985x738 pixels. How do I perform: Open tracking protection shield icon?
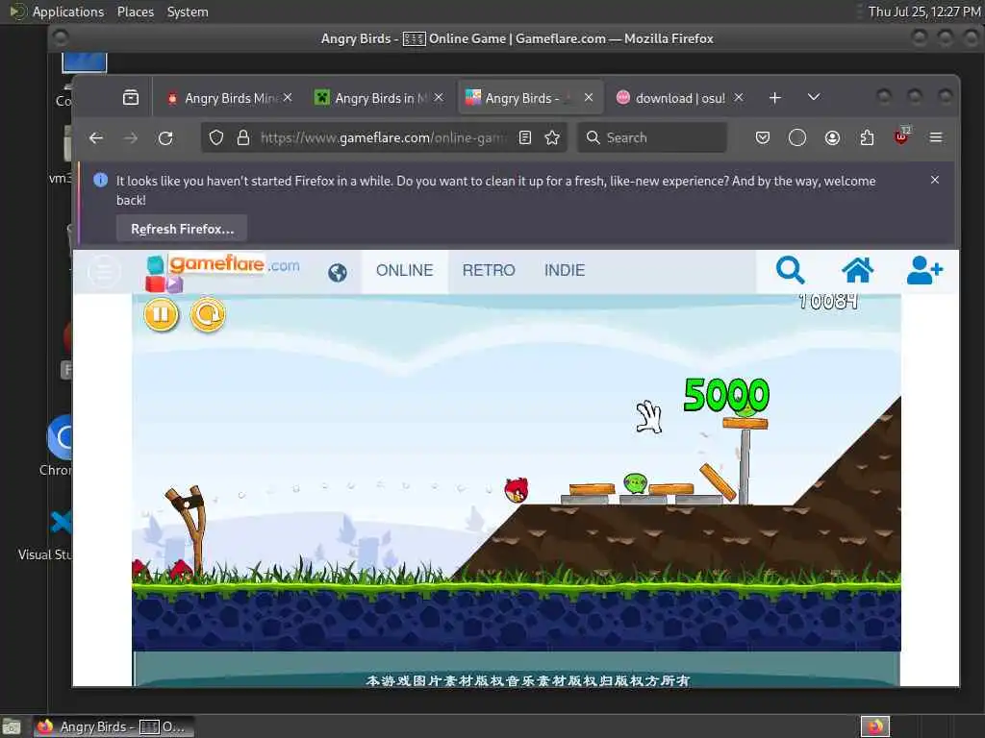pos(216,137)
